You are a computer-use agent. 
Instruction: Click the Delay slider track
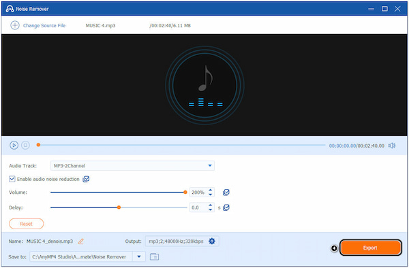pyautogui.click(x=119, y=207)
